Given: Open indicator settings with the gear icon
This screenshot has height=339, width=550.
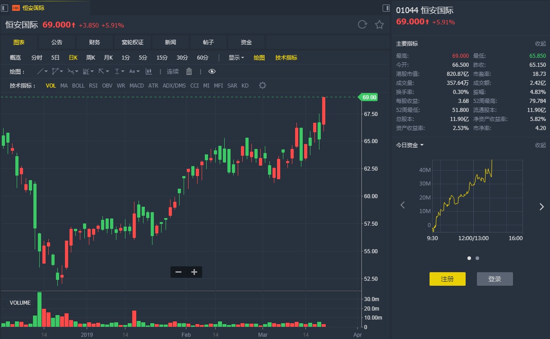Looking at the screenshot, I should pos(262,85).
